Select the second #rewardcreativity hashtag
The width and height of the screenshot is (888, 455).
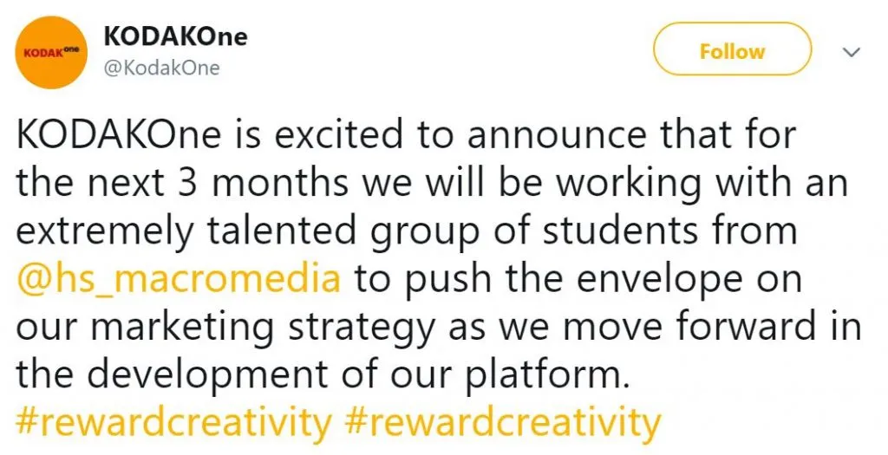click(x=502, y=424)
